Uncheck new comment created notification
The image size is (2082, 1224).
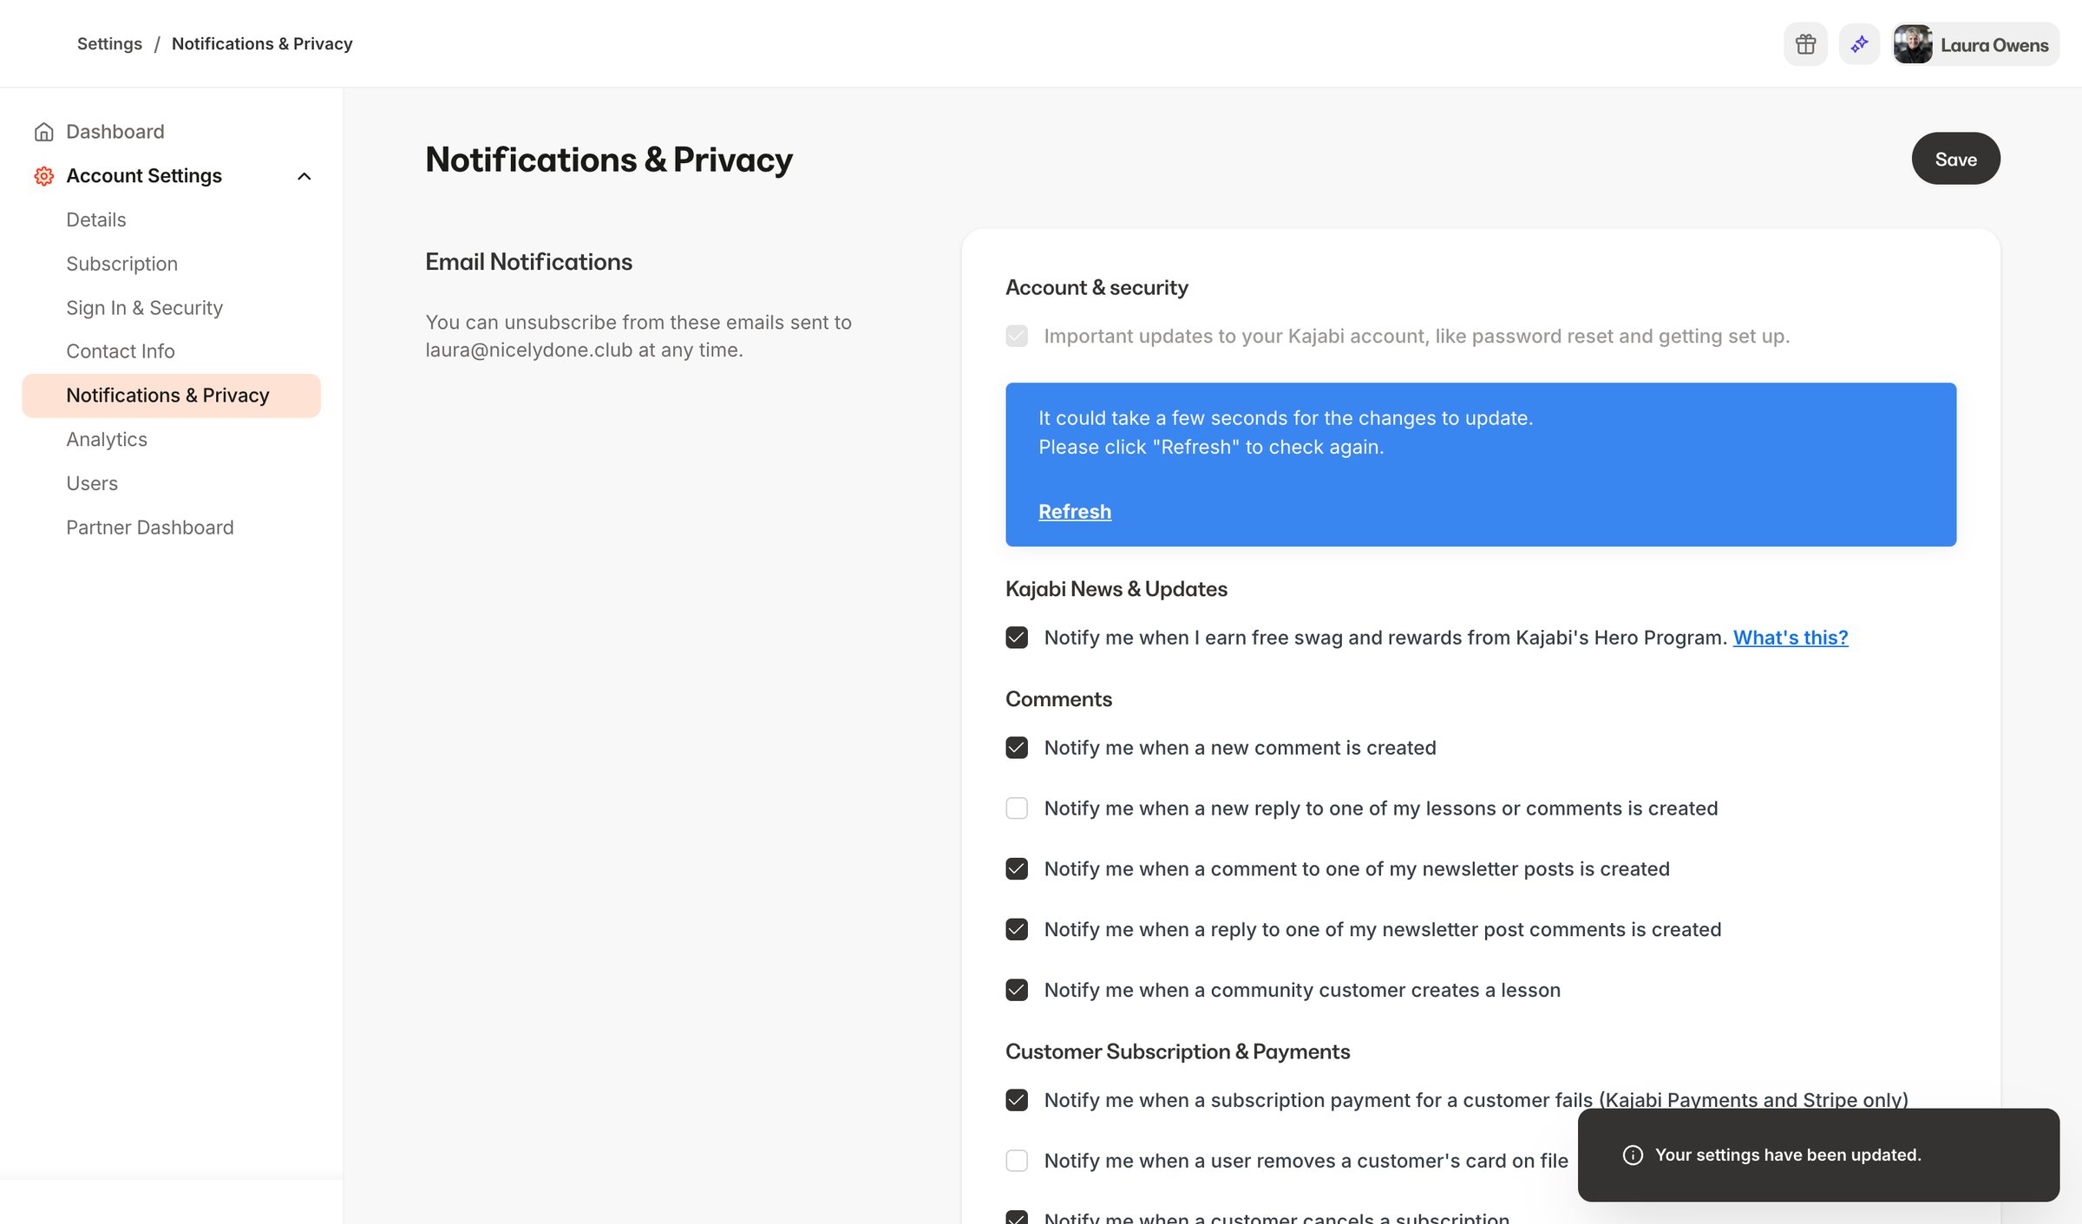tap(1017, 748)
